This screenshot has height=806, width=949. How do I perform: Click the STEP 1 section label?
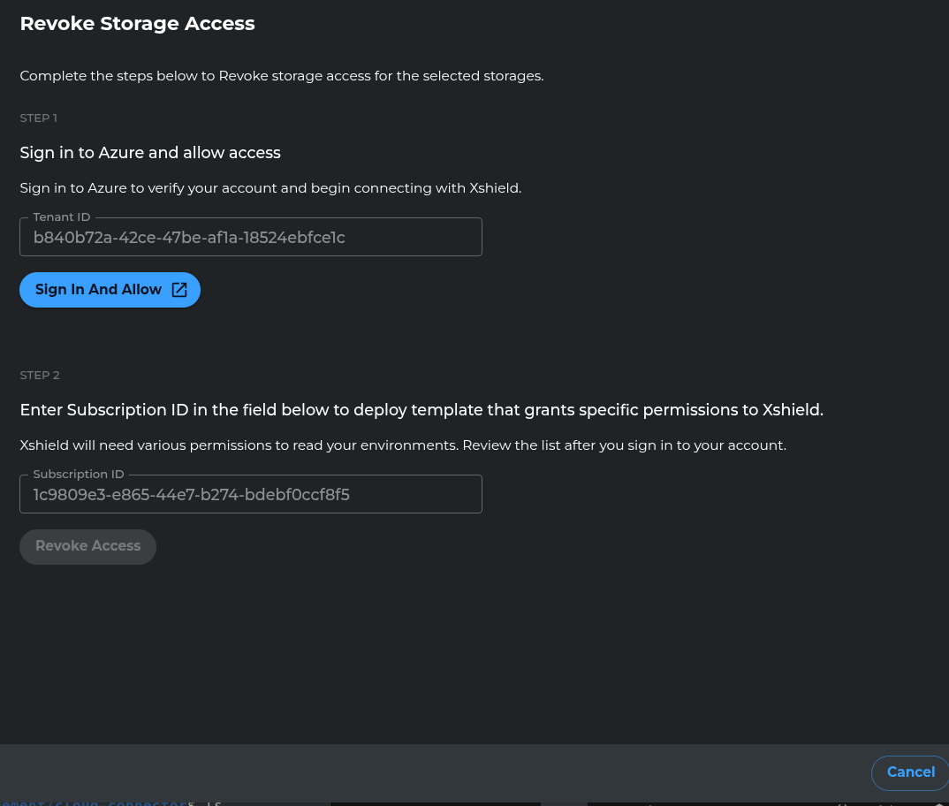pos(38,118)
